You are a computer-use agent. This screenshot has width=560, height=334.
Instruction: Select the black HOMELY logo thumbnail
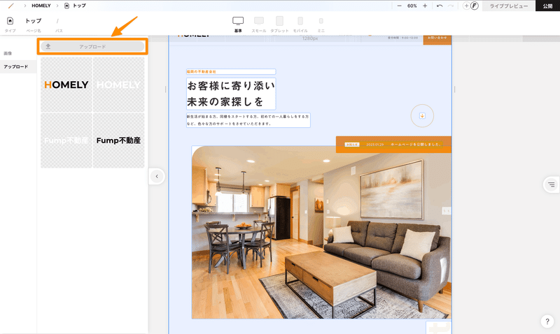pyautogui.click(x=66, y=85)
